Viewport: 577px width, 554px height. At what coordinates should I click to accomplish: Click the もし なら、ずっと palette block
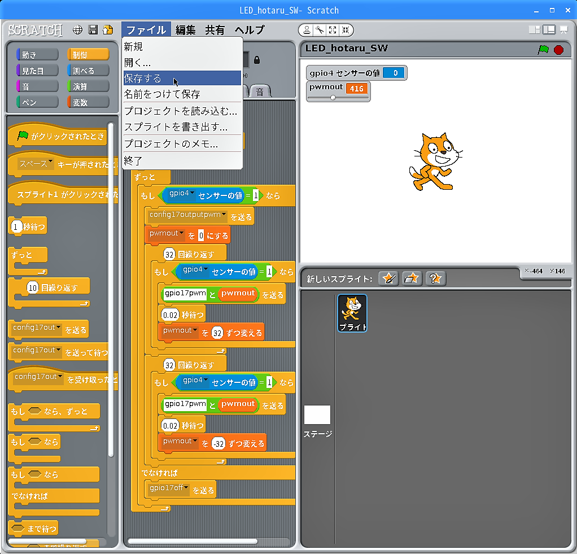(x=54, y=416)
